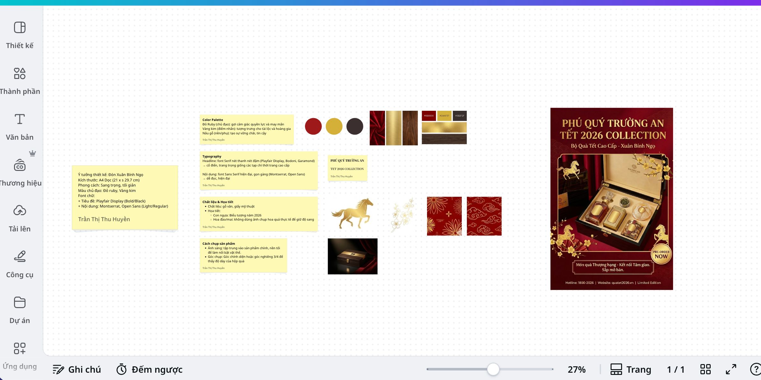Open the Ứng dụng apps panel
The width and height of the screenshot is (761, 380).
click(20, 356)
